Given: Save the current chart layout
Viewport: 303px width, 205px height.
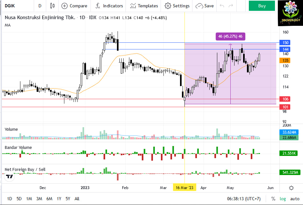Looking at the screenshot, I should 204,6.
